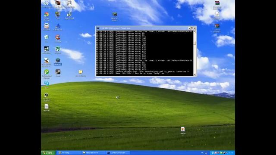Open the cmd.exe window system menu icon
Screen dimensions: 276x155
98,28
